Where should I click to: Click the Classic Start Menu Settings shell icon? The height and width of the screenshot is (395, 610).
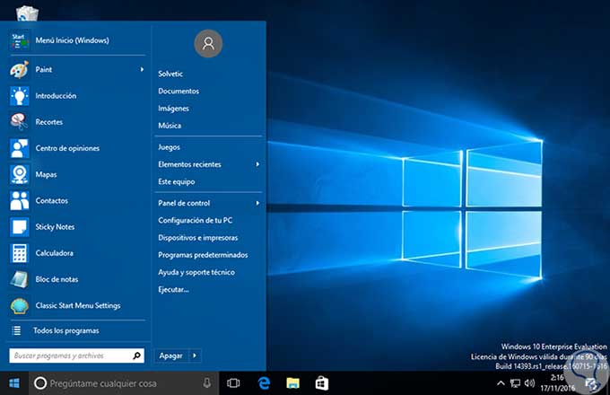(20, 306)
